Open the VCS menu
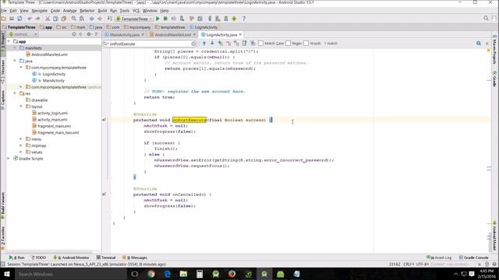Screen dimensions: 499x280 click(x=136, y=10)
